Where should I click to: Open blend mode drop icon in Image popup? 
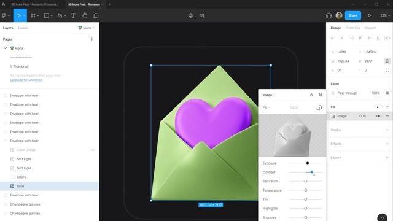point(311,95)
